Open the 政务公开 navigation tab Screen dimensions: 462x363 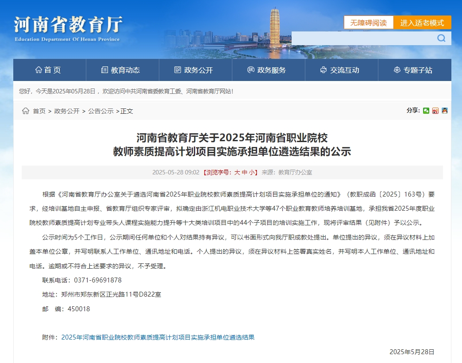click(196, 70)
